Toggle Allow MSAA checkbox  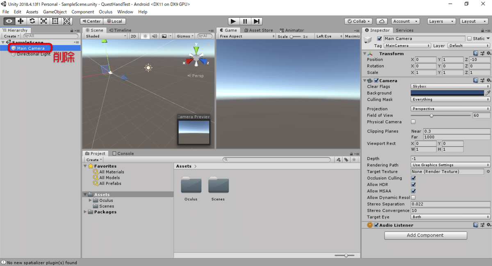click(413, 191)
